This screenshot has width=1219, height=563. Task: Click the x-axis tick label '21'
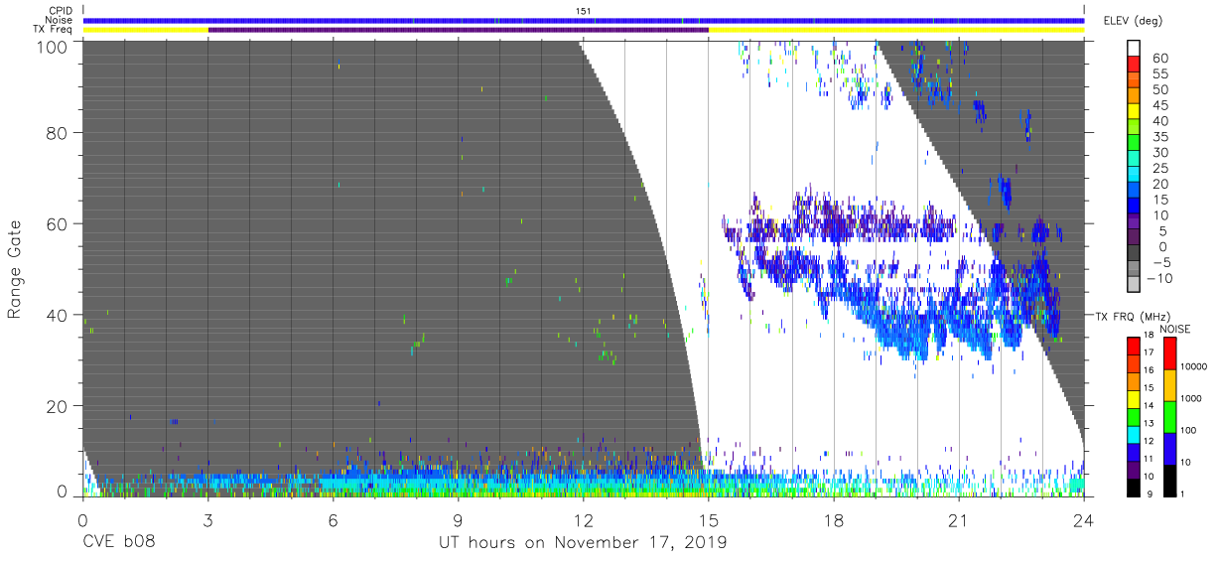pyautogui.click(x=959, y=521)
